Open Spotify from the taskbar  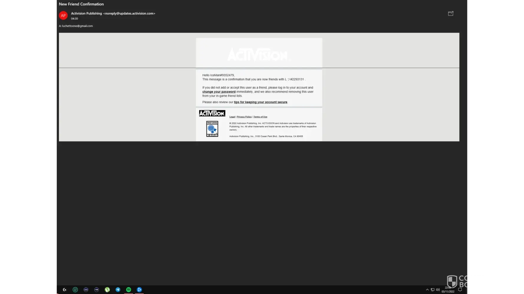click(128, 290)
